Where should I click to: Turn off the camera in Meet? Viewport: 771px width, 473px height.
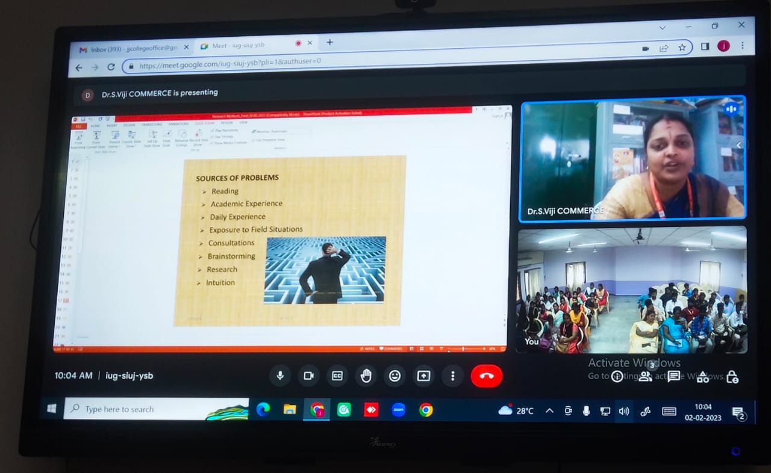pos(308,376)
